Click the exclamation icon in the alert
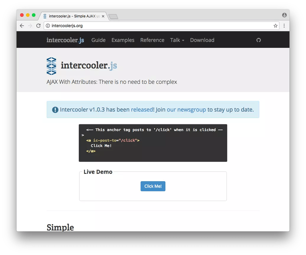 click(x=55, y=110)
